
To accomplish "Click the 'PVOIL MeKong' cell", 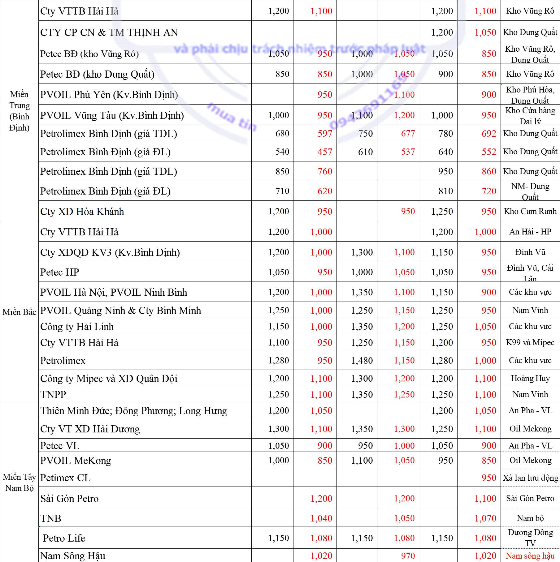I will (145, 460).
